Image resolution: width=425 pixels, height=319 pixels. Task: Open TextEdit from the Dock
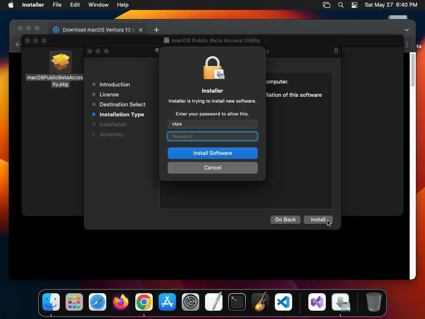(214, 302)
